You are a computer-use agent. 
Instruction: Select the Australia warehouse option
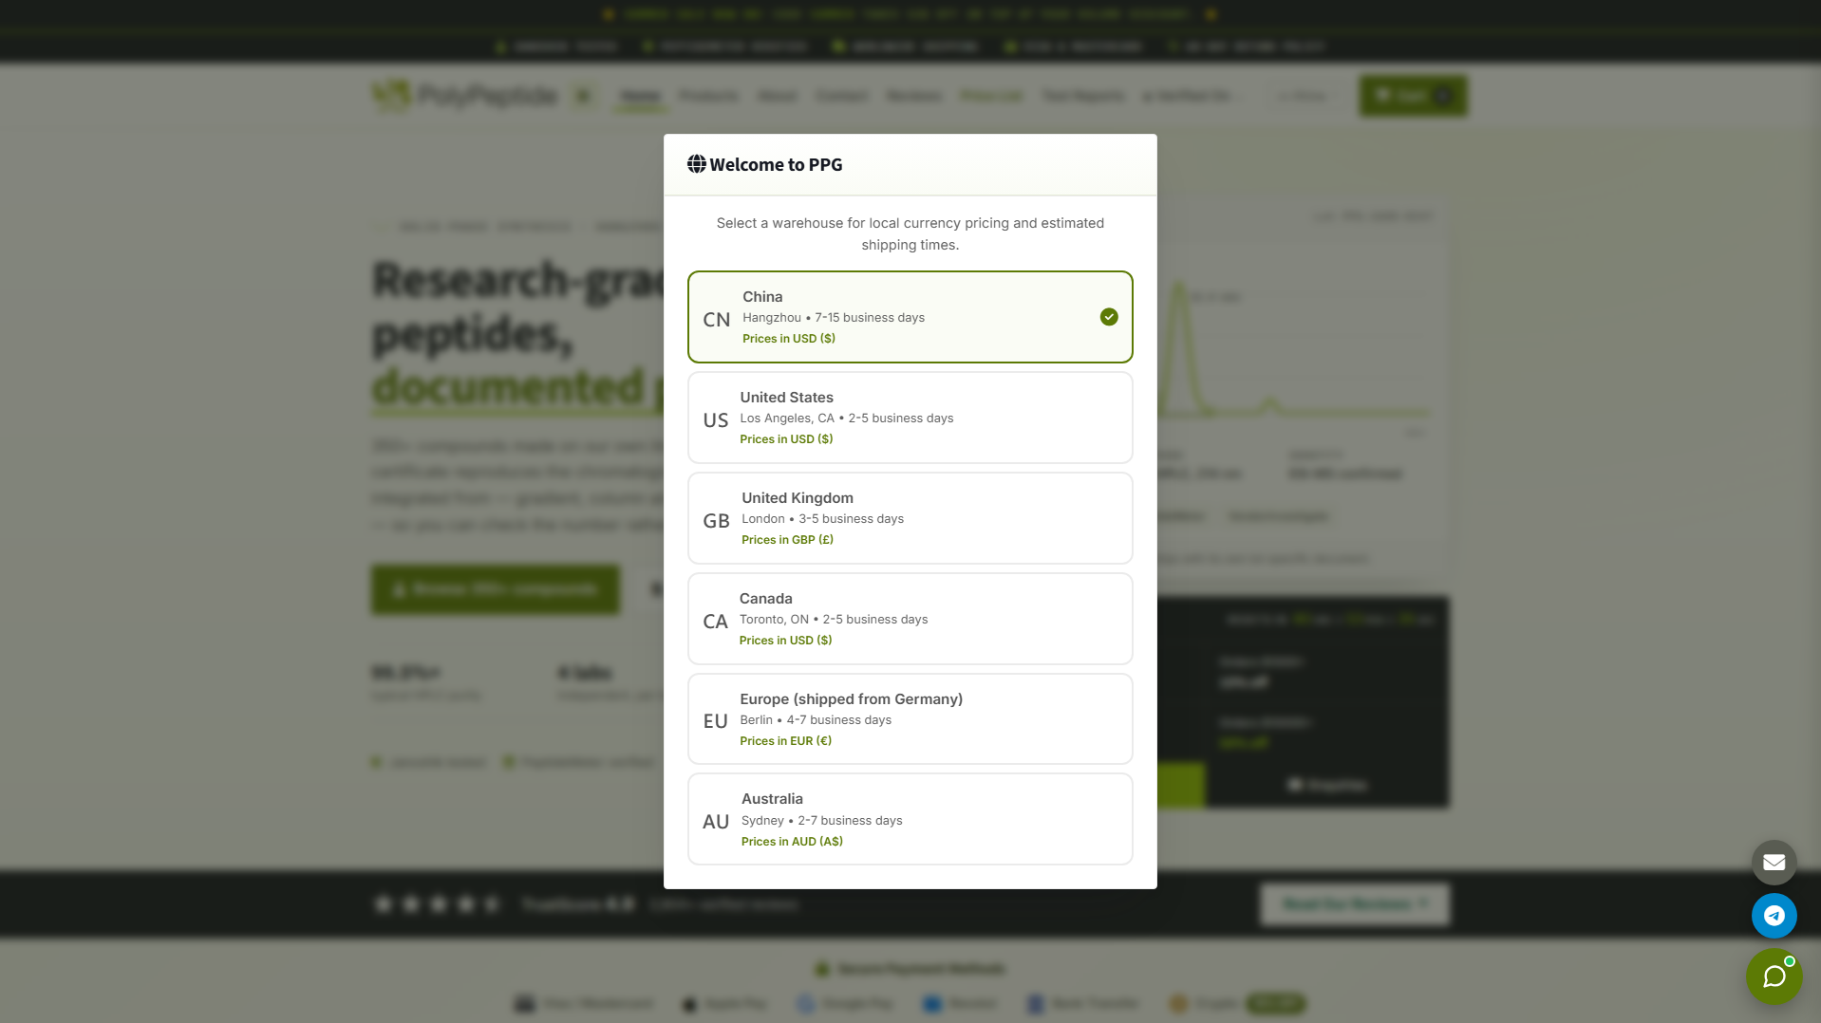click(910, 819)
